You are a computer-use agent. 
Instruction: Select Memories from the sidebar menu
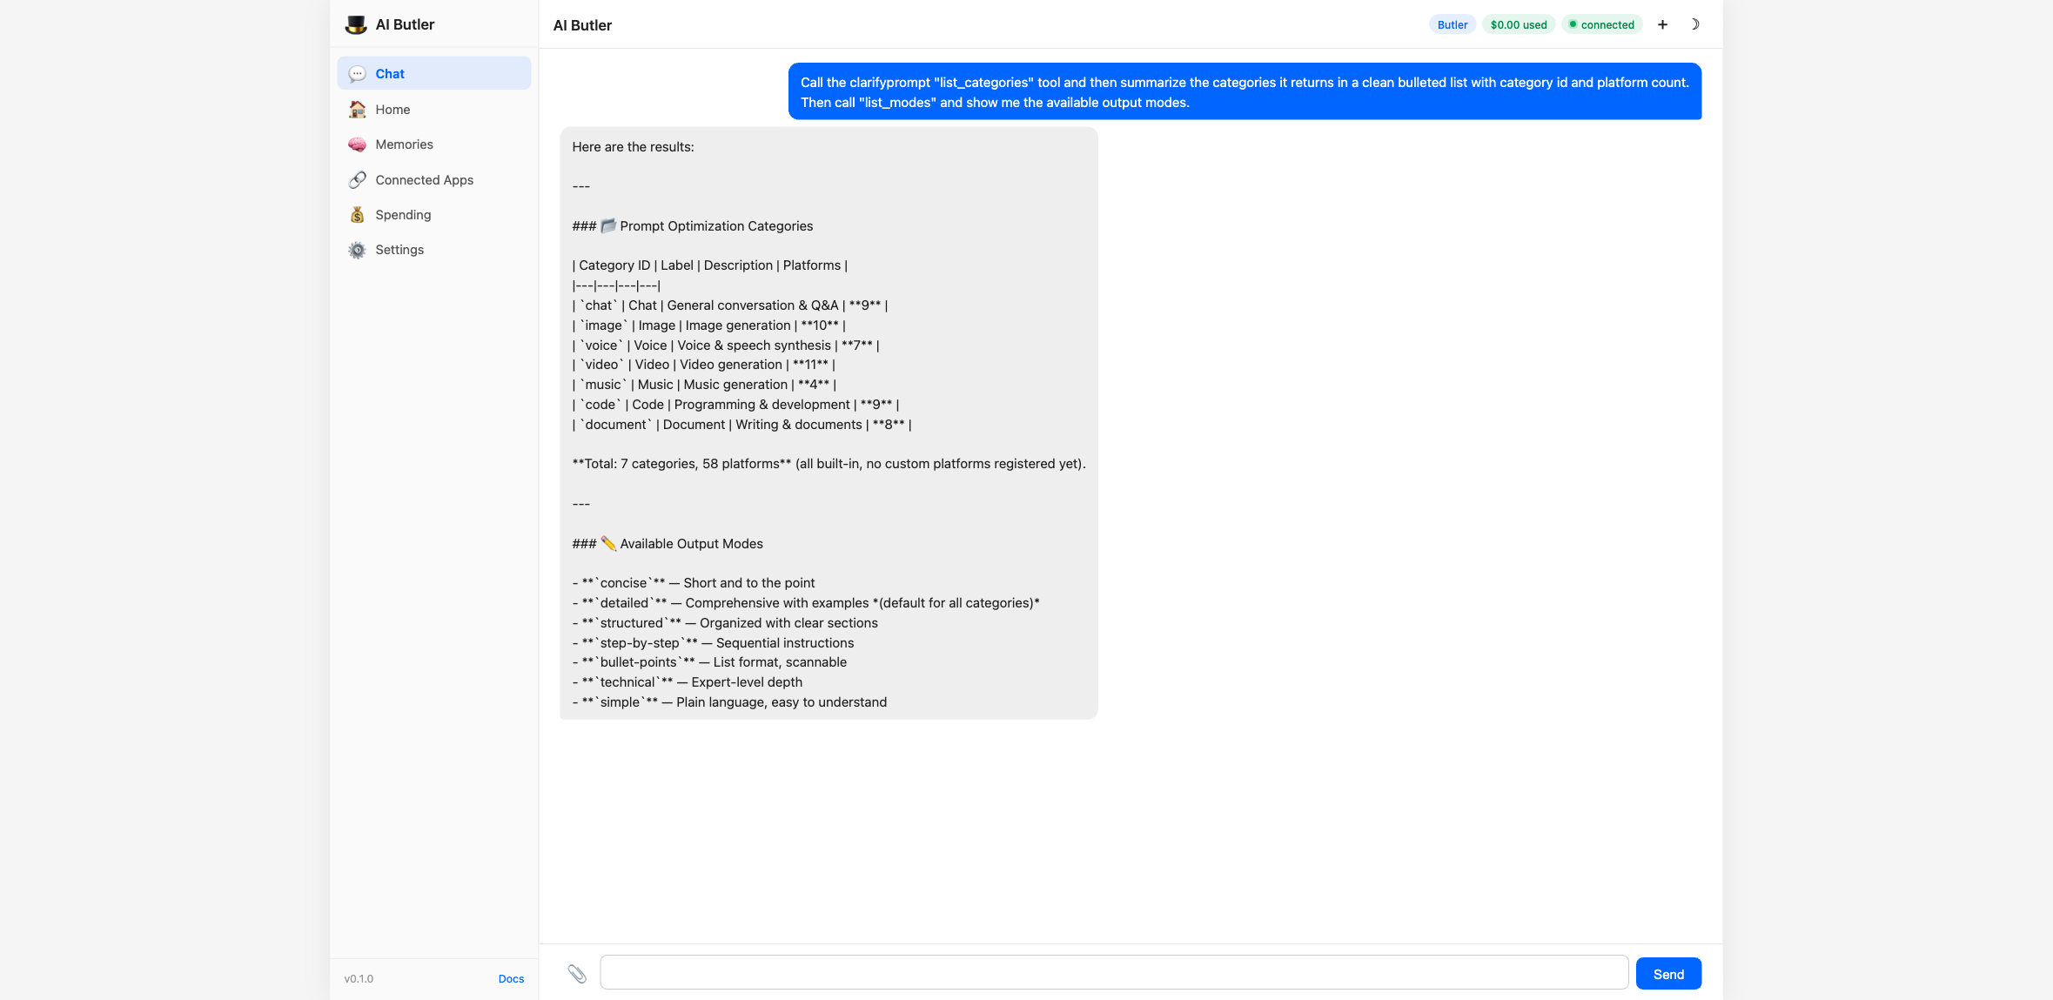point(404,144)
